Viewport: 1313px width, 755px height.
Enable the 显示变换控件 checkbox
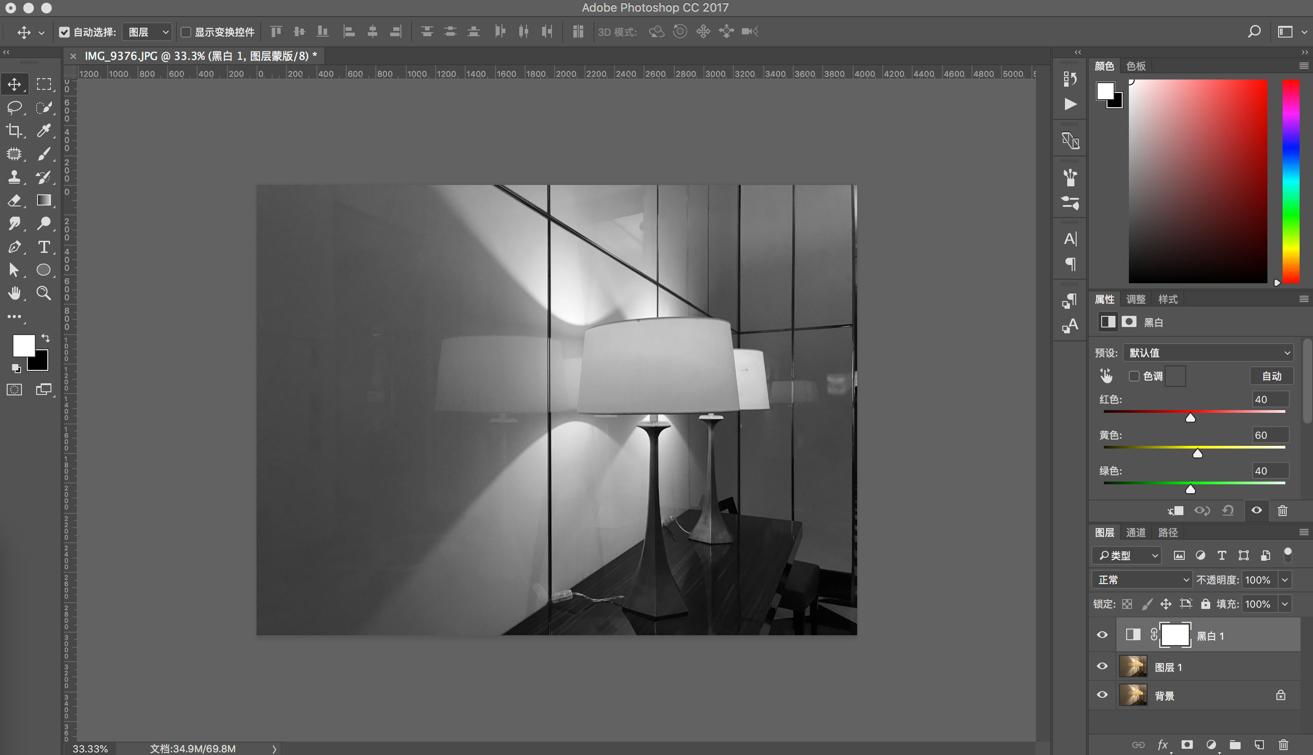185,32
